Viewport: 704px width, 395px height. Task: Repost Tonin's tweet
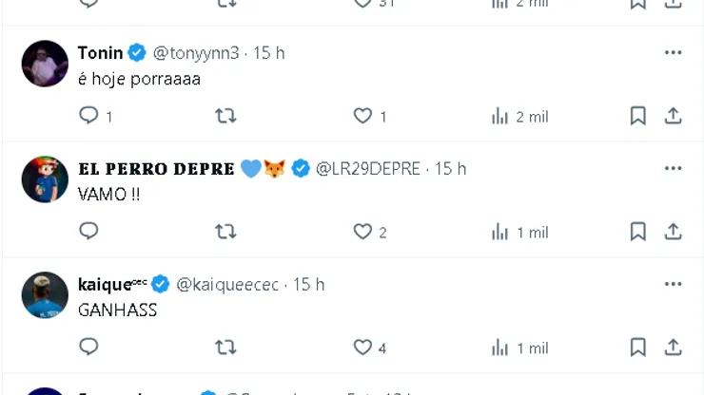[x=225, y=116]
